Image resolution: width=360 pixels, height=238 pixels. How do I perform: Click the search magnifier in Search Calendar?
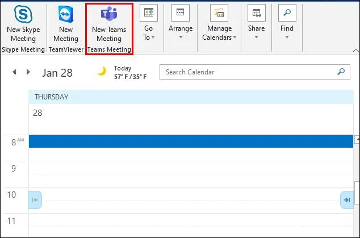(341, 72)
